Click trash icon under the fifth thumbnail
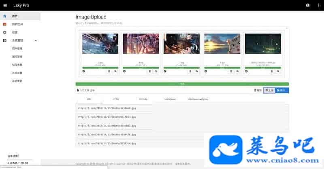Viewport: 324px width, 169px height. (272, 71)
